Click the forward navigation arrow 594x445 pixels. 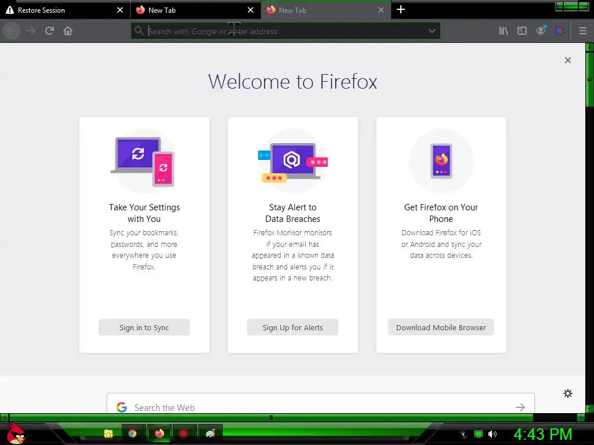point(31,31)
